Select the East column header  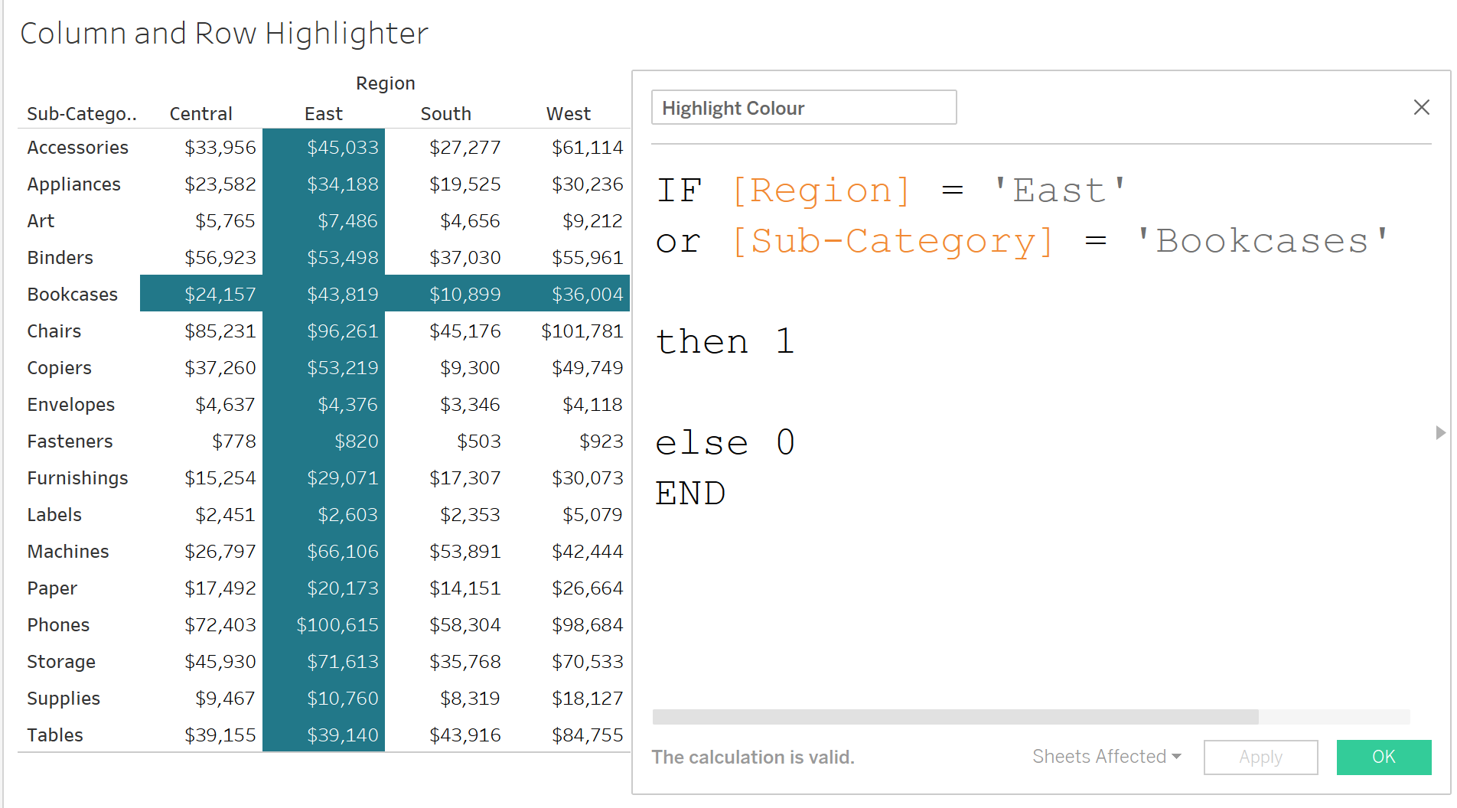[x=323, y=113]
